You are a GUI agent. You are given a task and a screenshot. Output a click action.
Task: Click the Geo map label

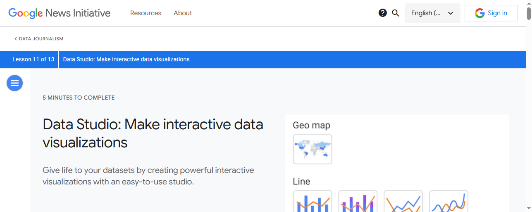tap(311, 126)
